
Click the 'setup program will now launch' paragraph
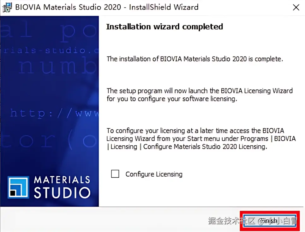(x=200, y=95)
